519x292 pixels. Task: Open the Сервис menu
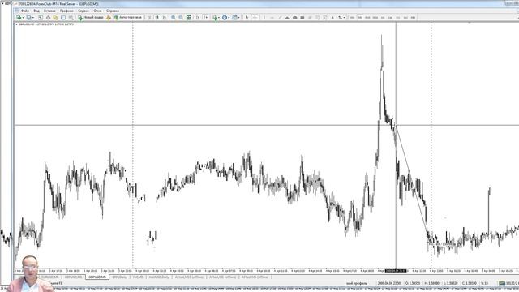[84, 11]
